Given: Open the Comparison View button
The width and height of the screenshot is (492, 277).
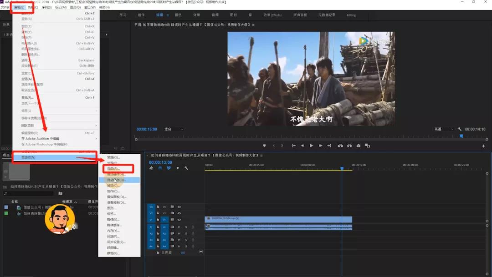Looking at the screenshot, I should pyautogui.click(x=368, y=146).
